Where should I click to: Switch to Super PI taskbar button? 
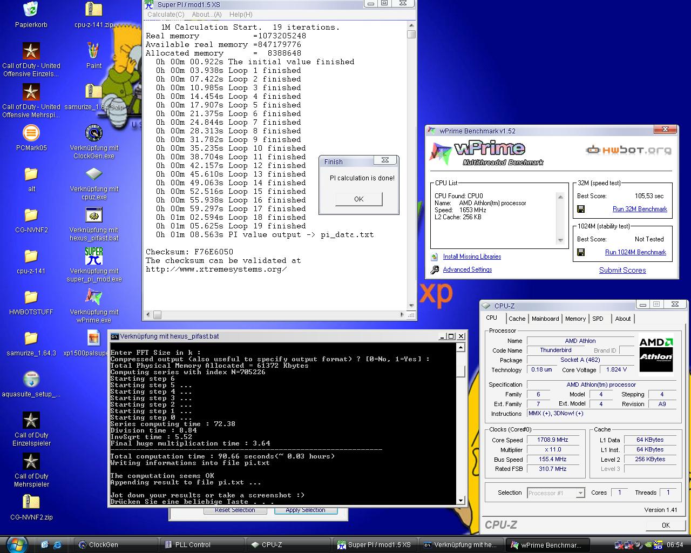pos(375,544)
